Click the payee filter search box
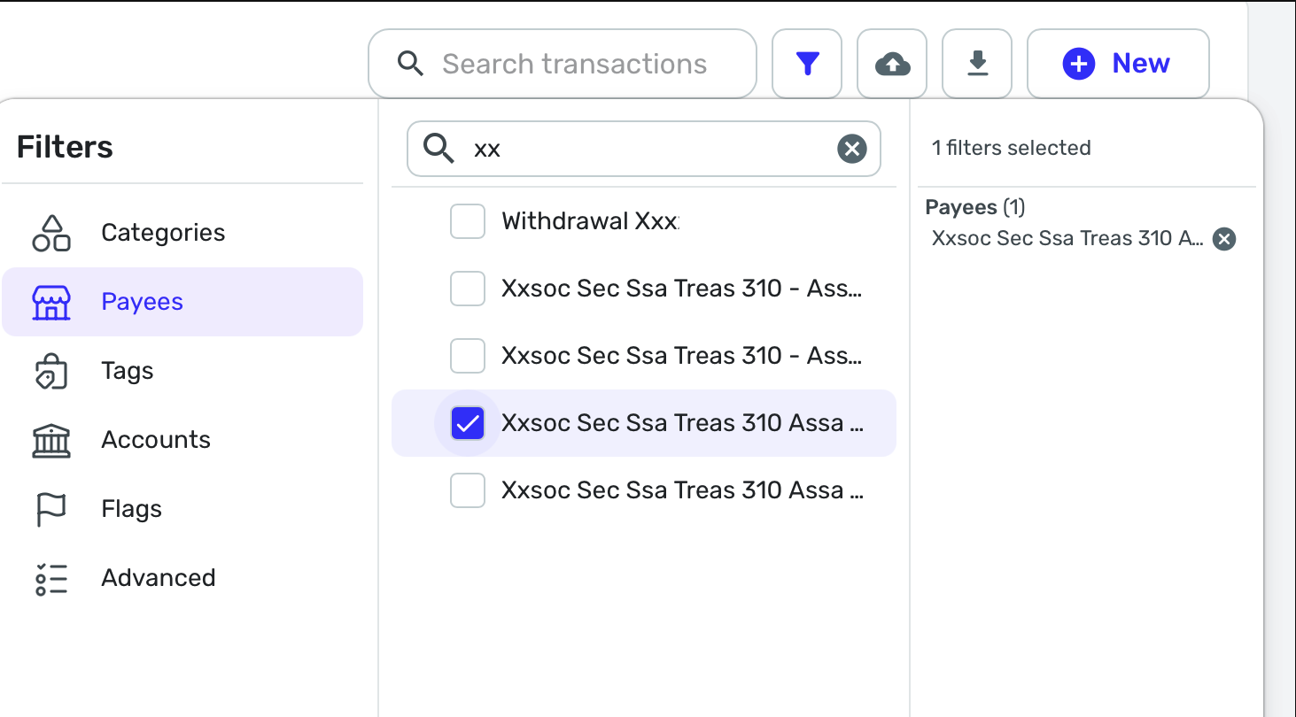 (x=647, y=149)
